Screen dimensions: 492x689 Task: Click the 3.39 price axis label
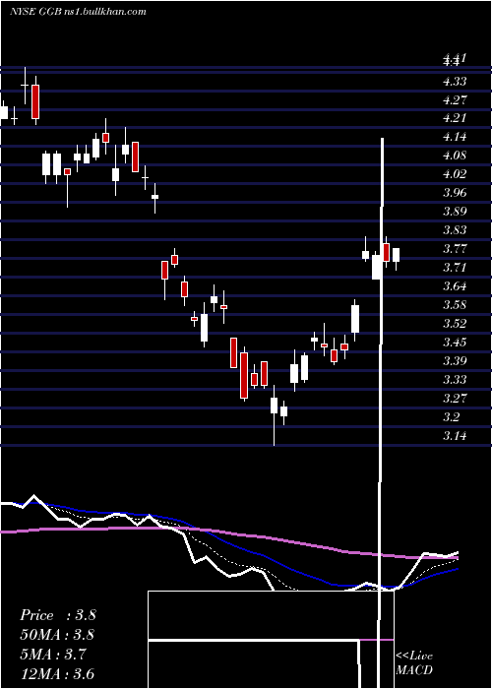(455, 361)
